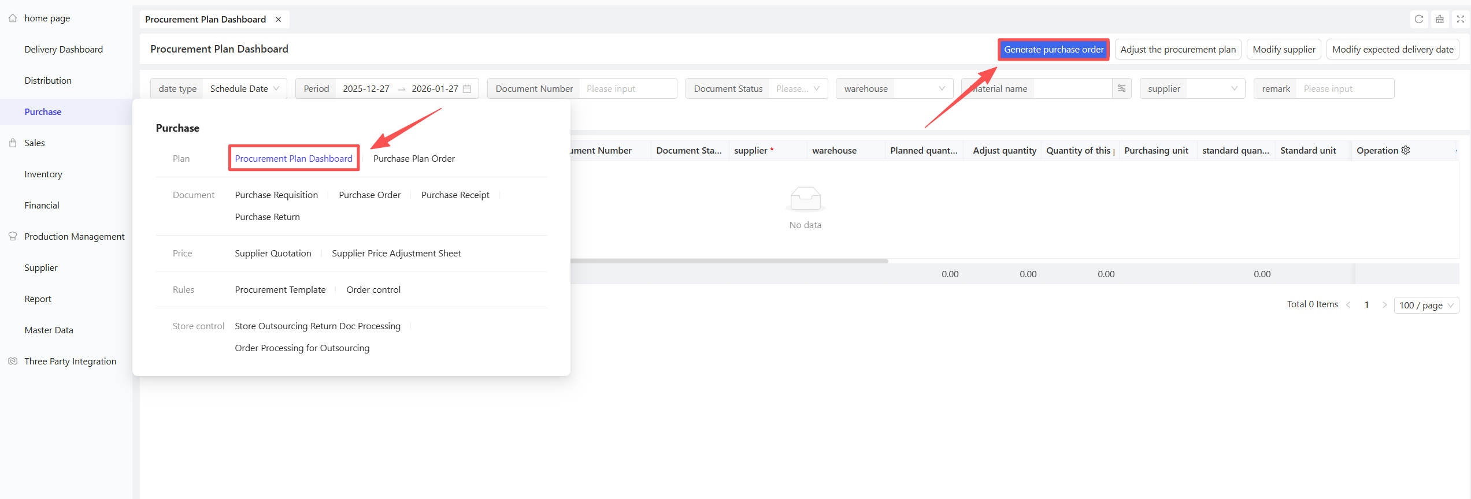Open the calendar icon in Period field

point(467,89)
